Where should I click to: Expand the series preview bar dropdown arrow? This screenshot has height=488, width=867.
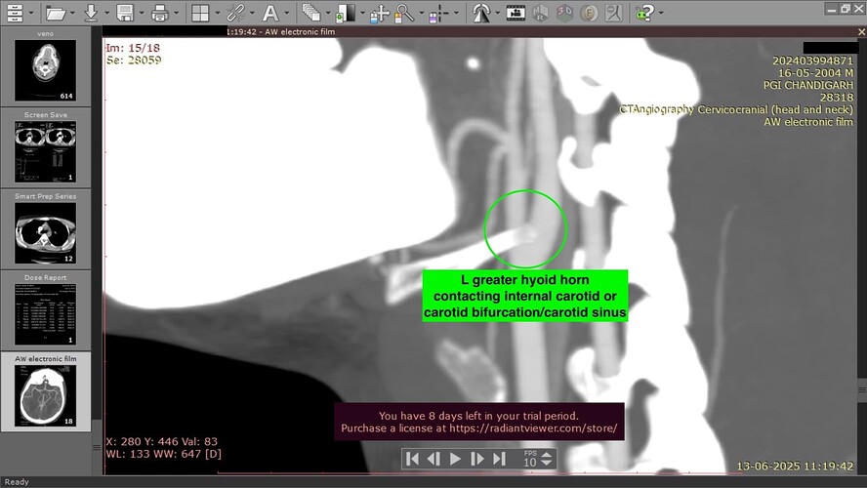coord(31,13)
